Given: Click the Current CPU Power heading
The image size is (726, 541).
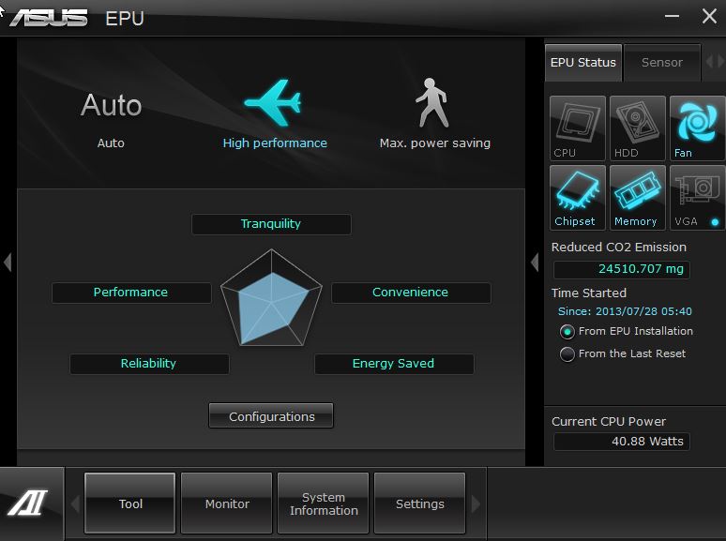Looking at the screenshot, I should (609, 422).
